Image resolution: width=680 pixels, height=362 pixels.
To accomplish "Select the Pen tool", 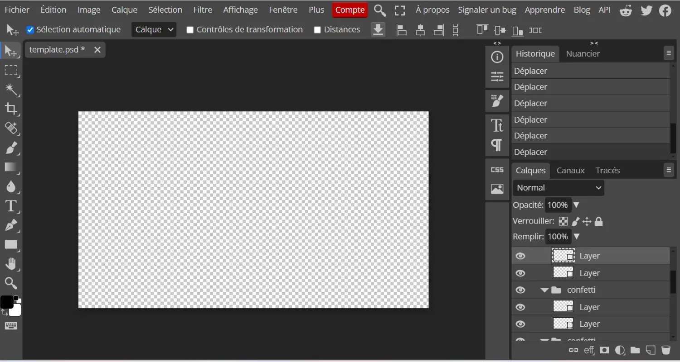I will coord(11,225).
